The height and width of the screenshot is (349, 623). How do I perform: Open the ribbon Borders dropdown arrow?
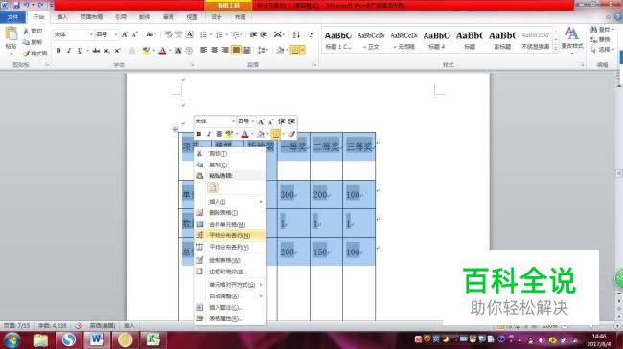(x=303, y=50)
